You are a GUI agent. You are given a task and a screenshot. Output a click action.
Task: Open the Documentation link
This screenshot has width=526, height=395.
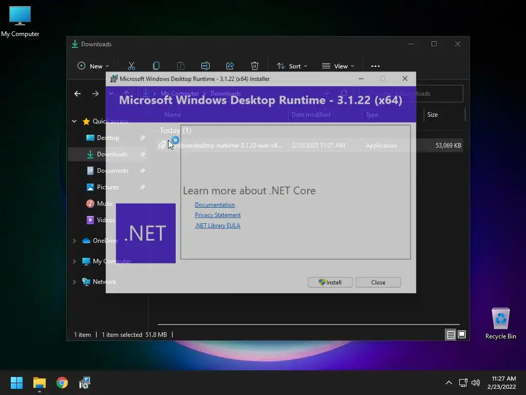pyautogui.click(x=215, y=205)
